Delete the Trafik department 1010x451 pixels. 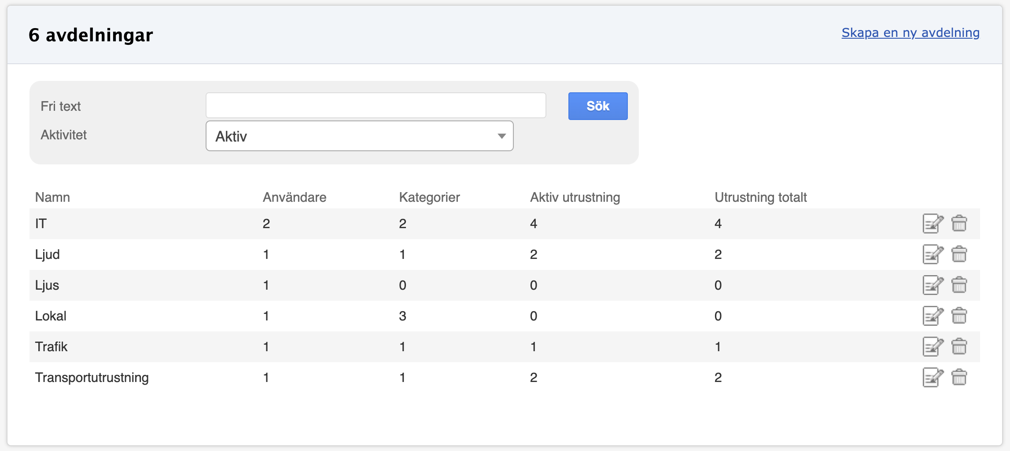click(x=959, y=347)
